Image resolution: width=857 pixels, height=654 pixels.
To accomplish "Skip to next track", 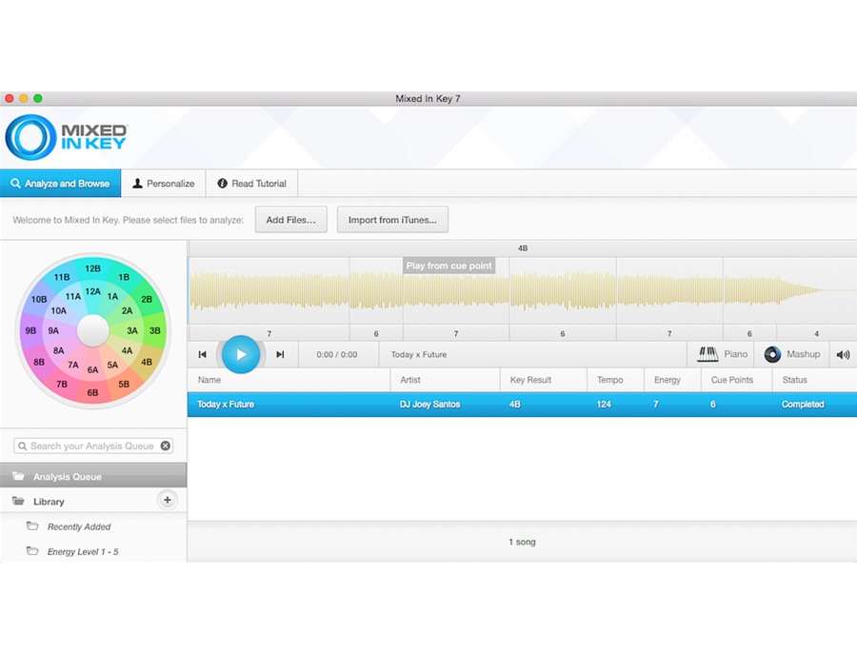I will point(280,354).
